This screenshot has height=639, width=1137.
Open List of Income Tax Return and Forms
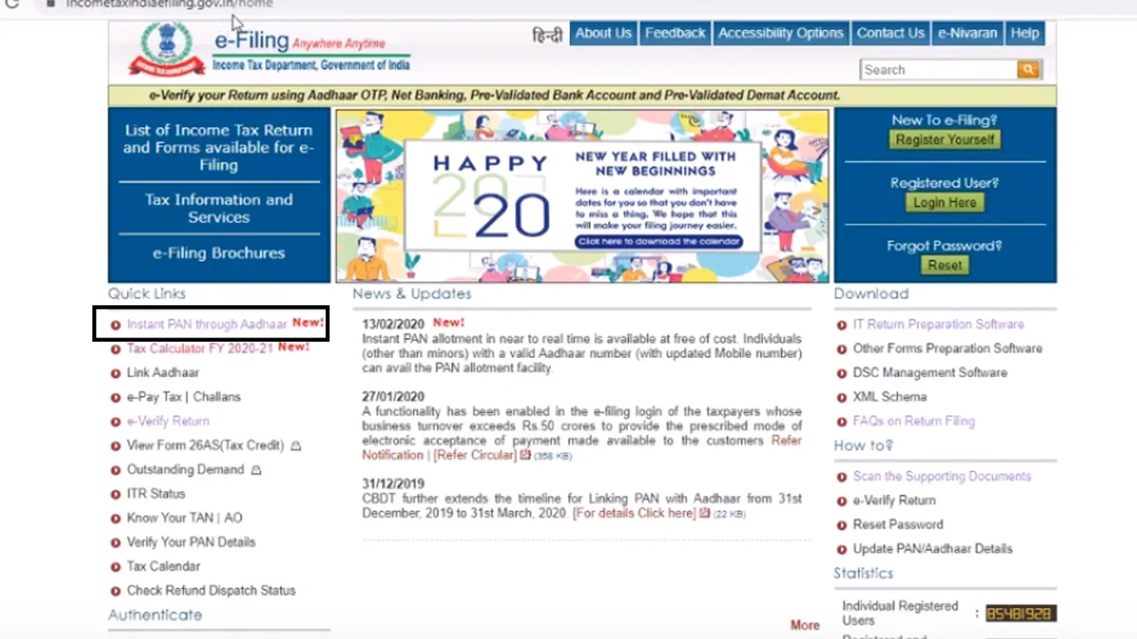pyautogui.click(x=219, y=147)
